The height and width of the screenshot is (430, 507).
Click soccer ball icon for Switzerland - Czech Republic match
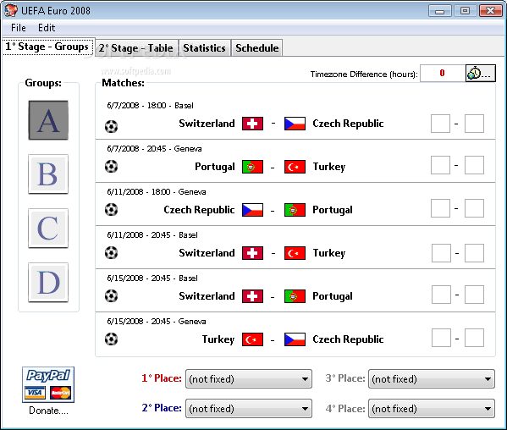click(x=111, y=126)
